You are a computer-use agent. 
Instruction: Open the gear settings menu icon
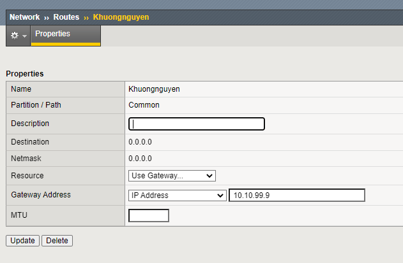point(18,36)
